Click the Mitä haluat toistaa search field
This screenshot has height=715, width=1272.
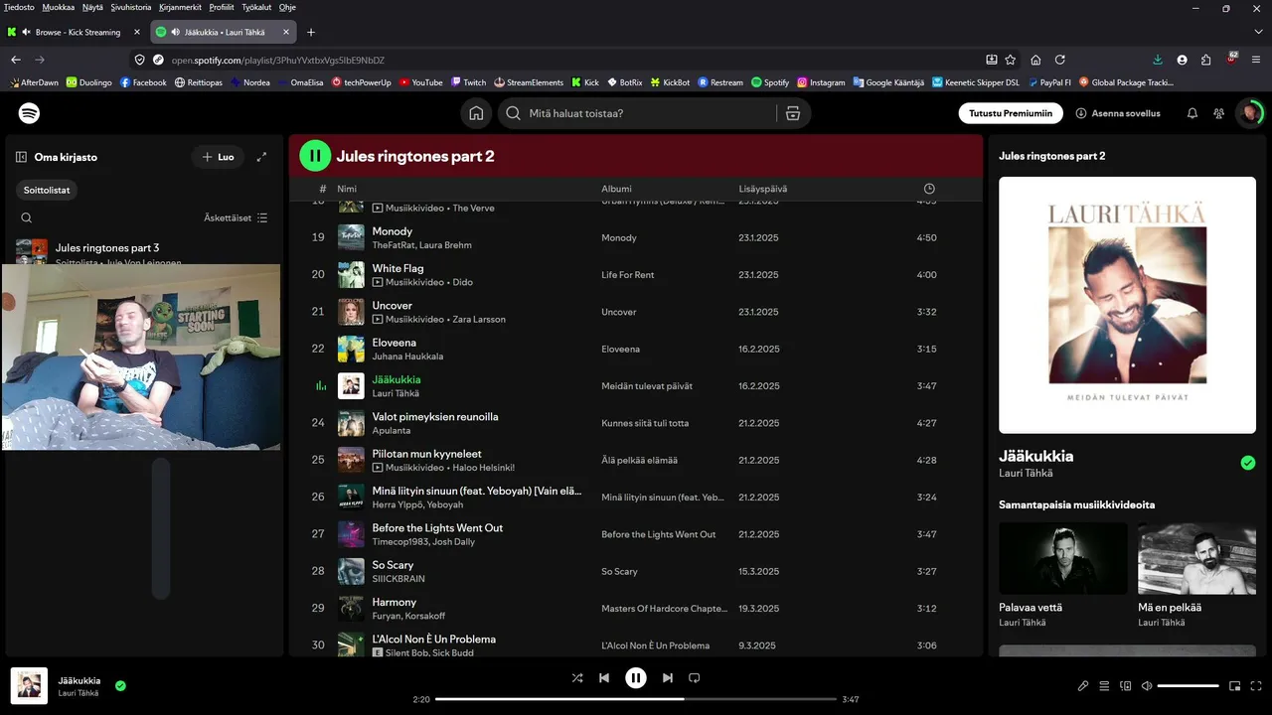point(636,113)
